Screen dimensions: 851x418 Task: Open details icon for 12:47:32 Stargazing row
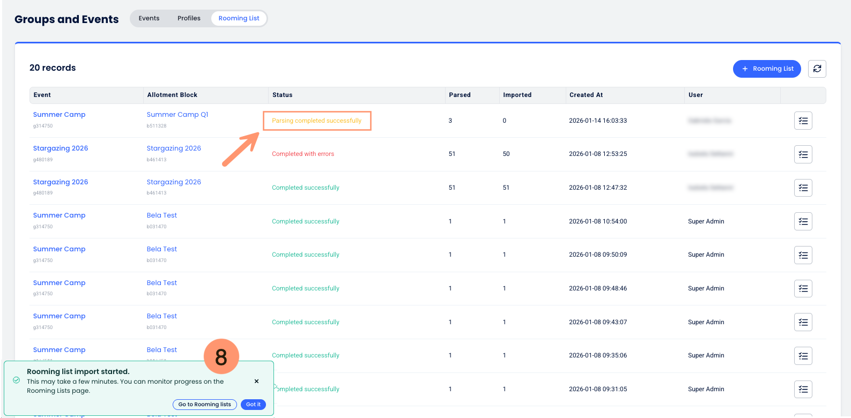pos(803,188)
